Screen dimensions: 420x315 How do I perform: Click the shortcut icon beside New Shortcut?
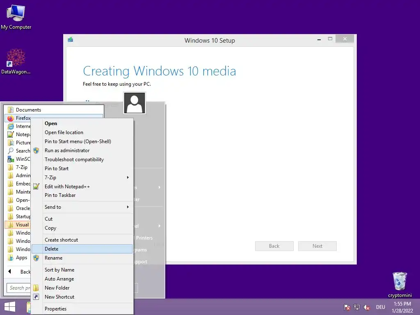tap(36, 297)
